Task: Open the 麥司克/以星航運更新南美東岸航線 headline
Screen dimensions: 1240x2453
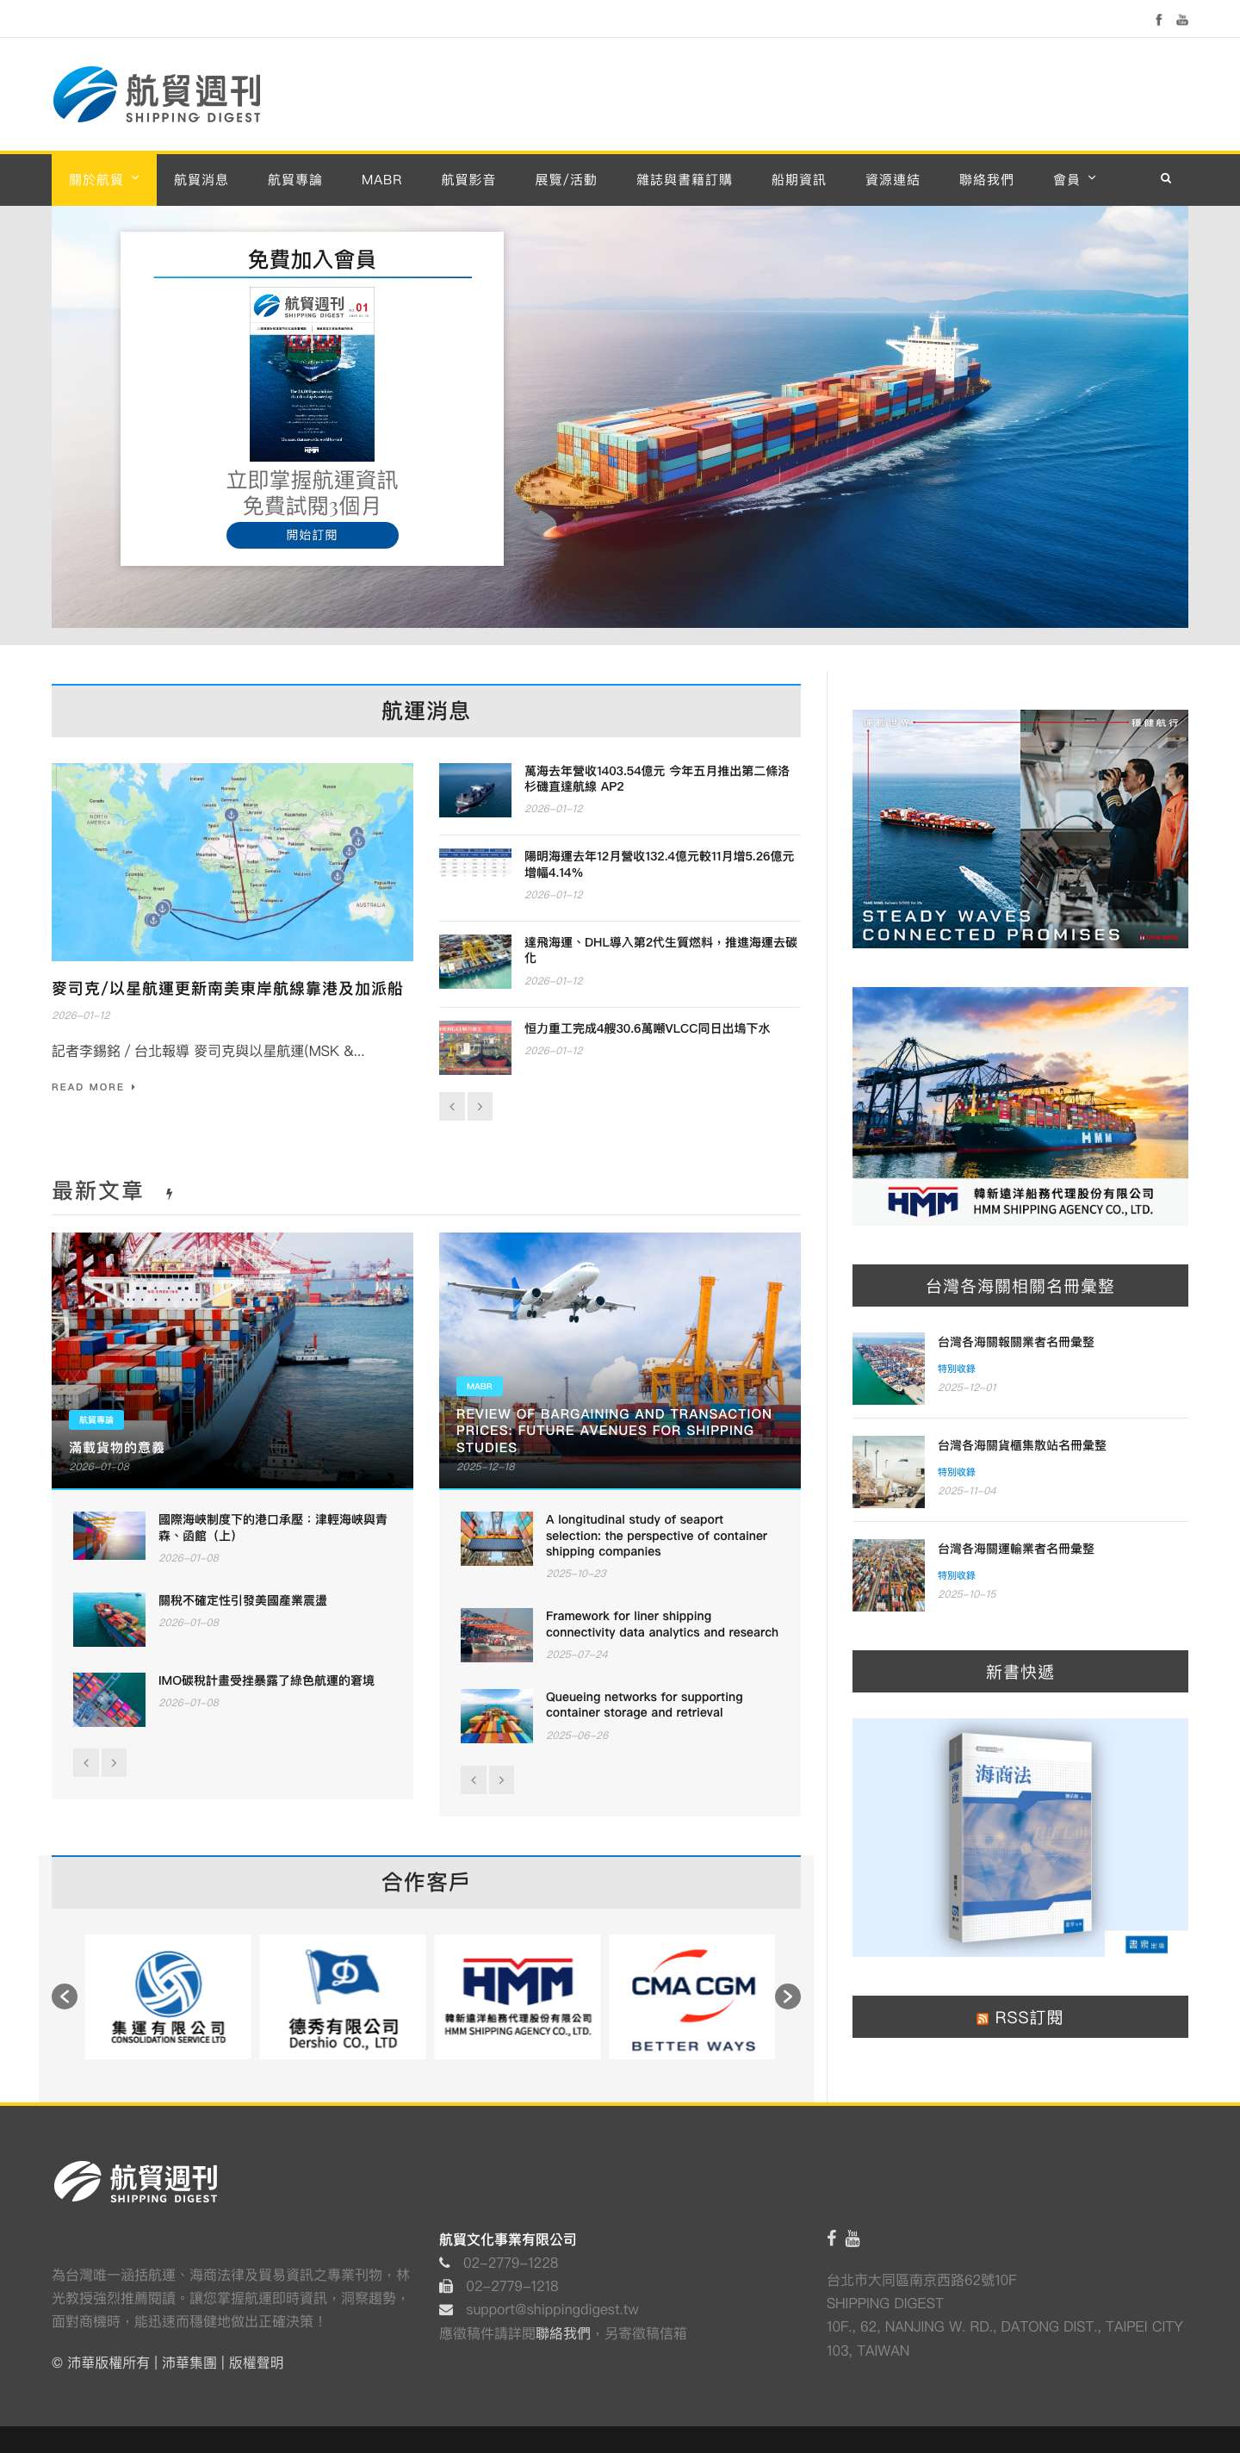Action: click(x=226, y=989)
